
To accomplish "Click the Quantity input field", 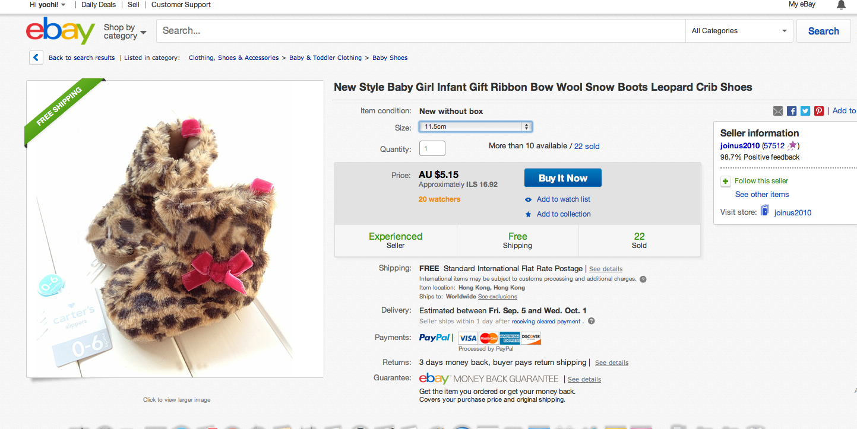I will point(432,148).
